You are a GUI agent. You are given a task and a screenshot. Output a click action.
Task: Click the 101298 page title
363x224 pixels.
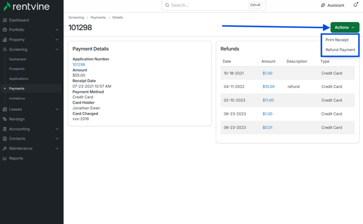(80, 28)
